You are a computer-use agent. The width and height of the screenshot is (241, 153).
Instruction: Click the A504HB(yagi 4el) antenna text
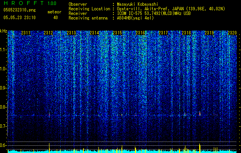point(135,18)
